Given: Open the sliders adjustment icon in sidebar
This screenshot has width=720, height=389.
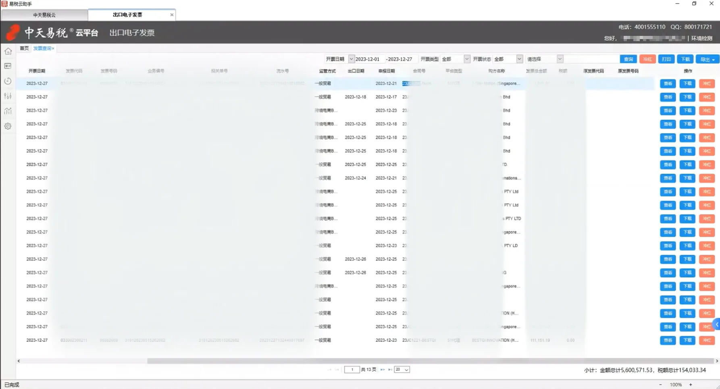Looking at the screenshot, I should (8, 96).
